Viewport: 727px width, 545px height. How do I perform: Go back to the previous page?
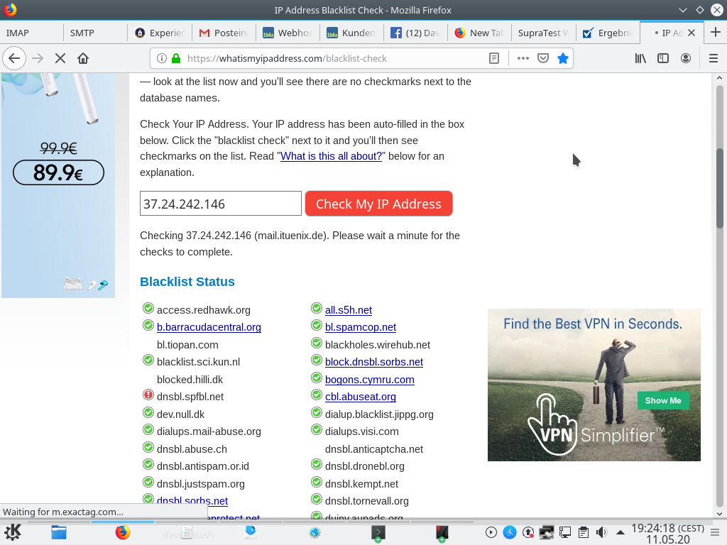tap(14, 58)
